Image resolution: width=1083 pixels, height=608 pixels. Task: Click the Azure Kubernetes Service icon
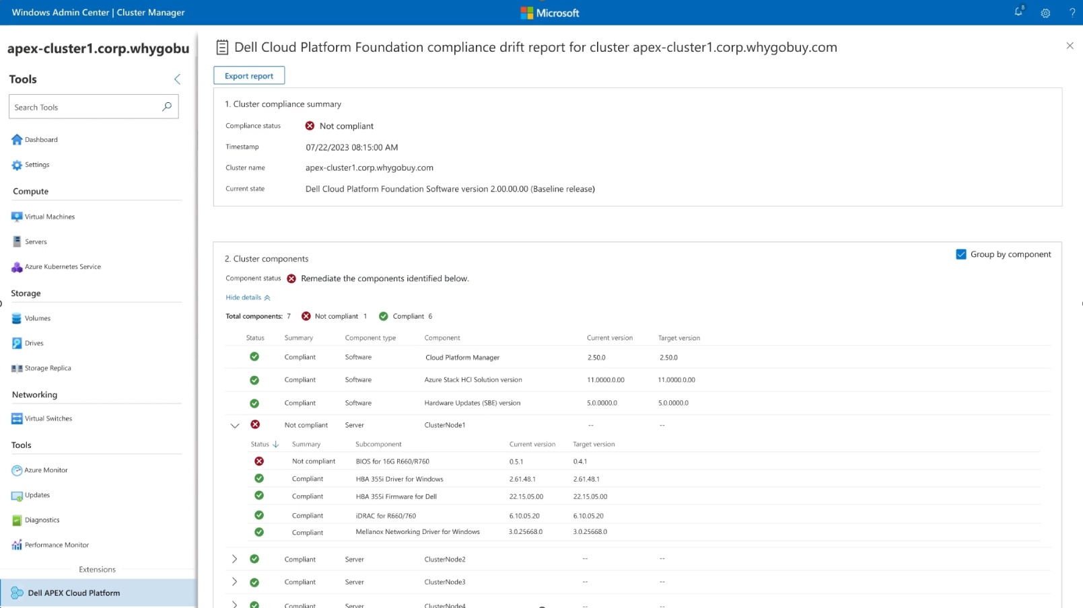[17, 267]
